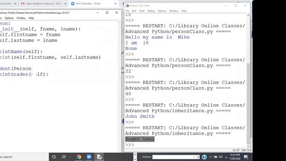The height and width of the screenshot is (161, 286).
Task: Open the Zoom app taskbar icon
Action: 89,157
